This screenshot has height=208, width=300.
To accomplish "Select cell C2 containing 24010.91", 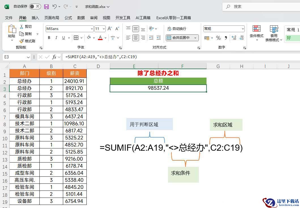I will (75, 81).
